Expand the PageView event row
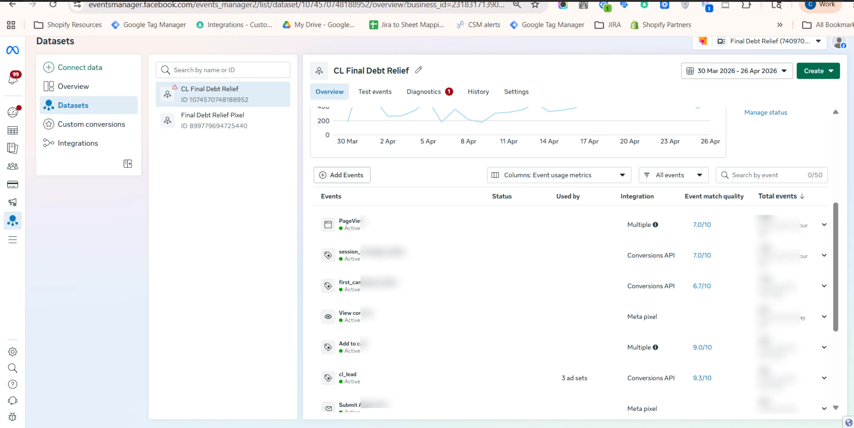 click(x=824, y=225)
